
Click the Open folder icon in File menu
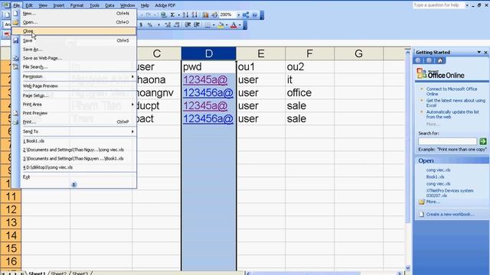(x=15, y=22)
